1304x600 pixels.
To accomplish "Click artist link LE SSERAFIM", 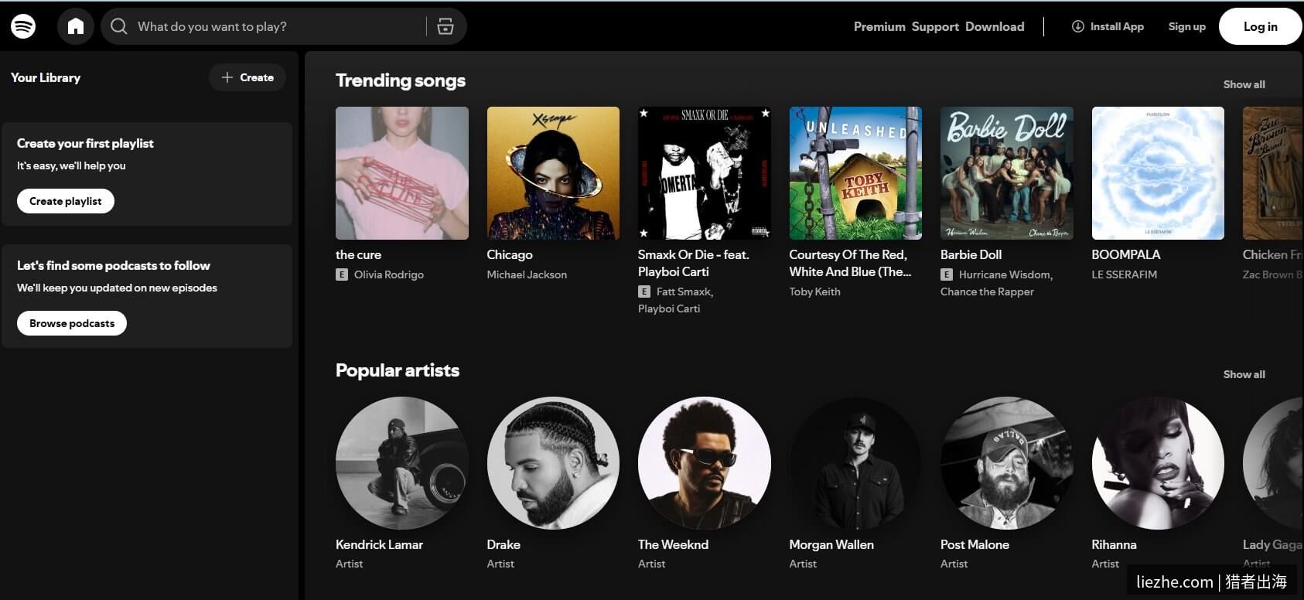I will click(x=1124, y=274).
